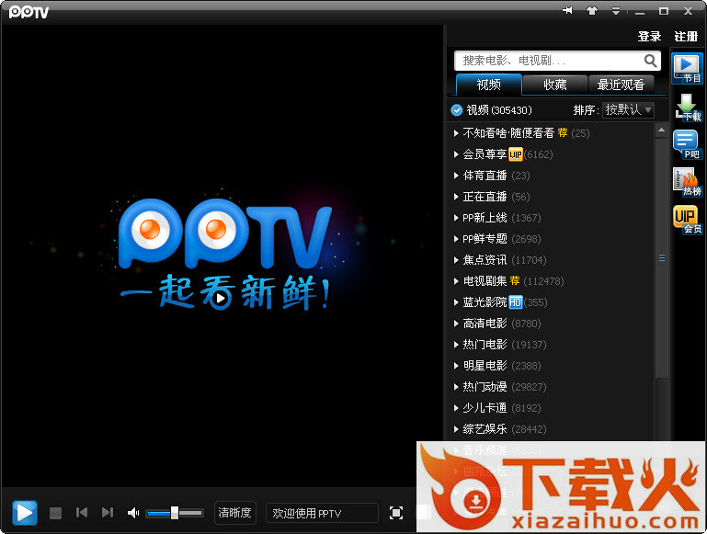
Task: Switch to the 最近观看 tab
Action: (x=621, y=85)
